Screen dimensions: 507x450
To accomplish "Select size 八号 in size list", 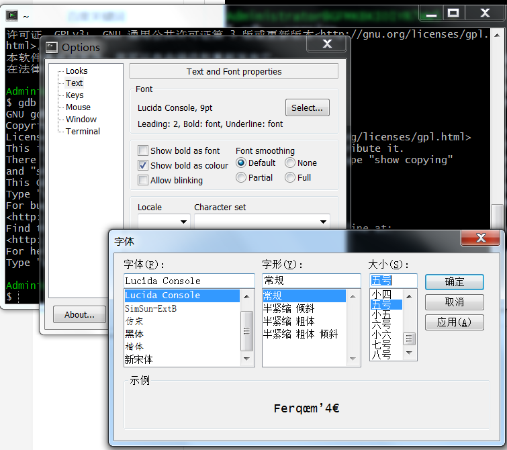I will (386, 355).
